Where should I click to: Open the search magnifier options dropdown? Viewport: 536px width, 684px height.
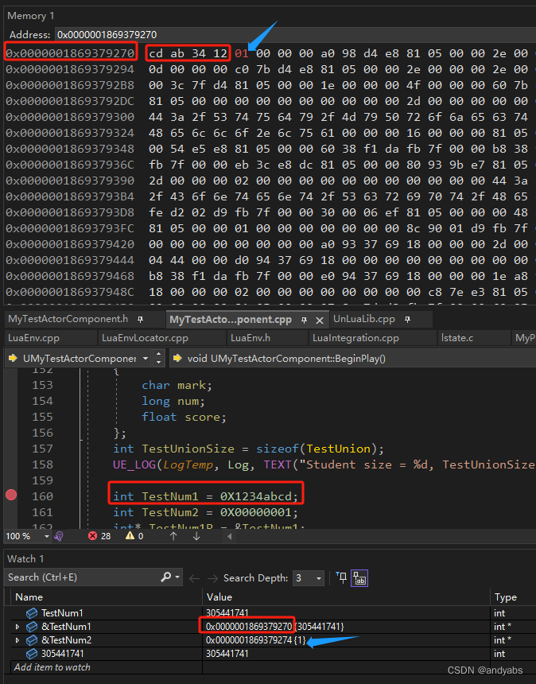coord(177,577)
